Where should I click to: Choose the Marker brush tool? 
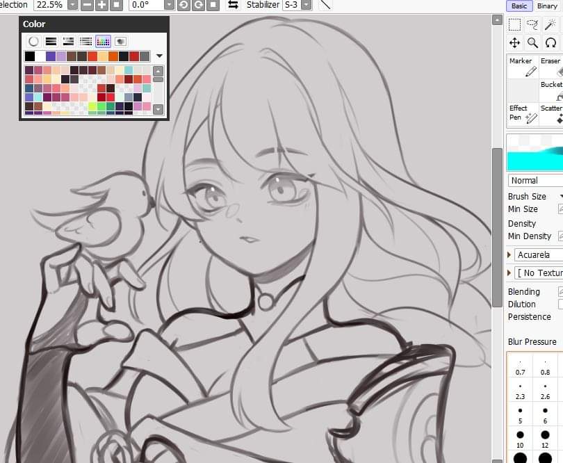523,67
